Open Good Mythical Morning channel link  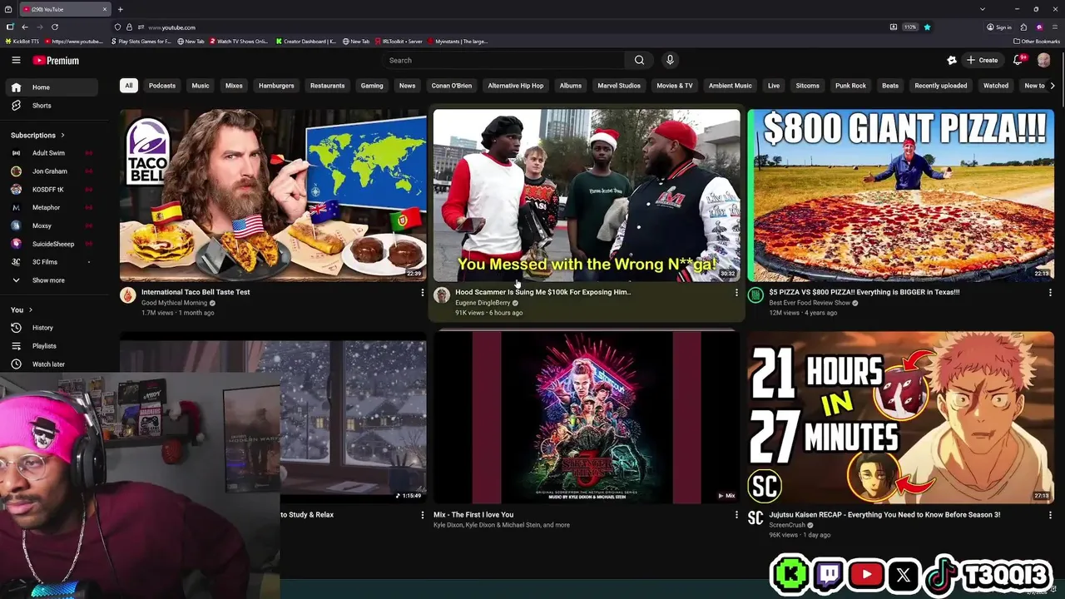(174, 303)
